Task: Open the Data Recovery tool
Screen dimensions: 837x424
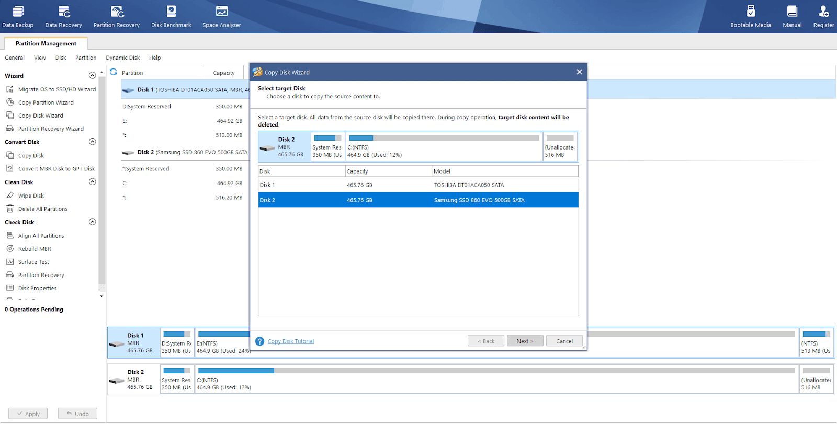Action: [64, 17]
